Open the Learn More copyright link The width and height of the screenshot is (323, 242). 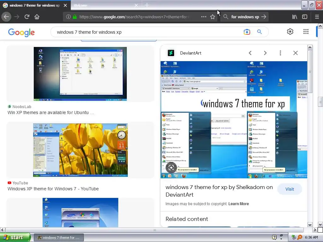pos(238,204)
